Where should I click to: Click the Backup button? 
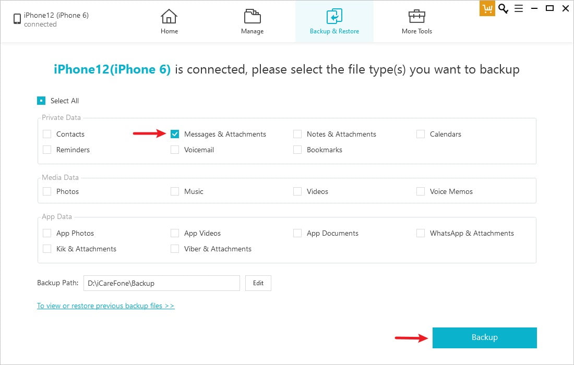point(484,337)
